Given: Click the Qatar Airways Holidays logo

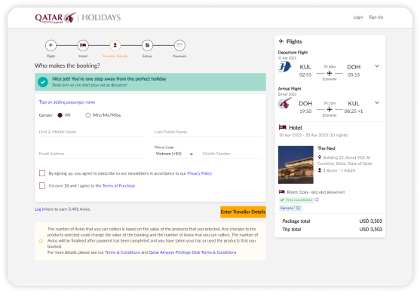Looking at the screenshot, I should click(78, 17).
